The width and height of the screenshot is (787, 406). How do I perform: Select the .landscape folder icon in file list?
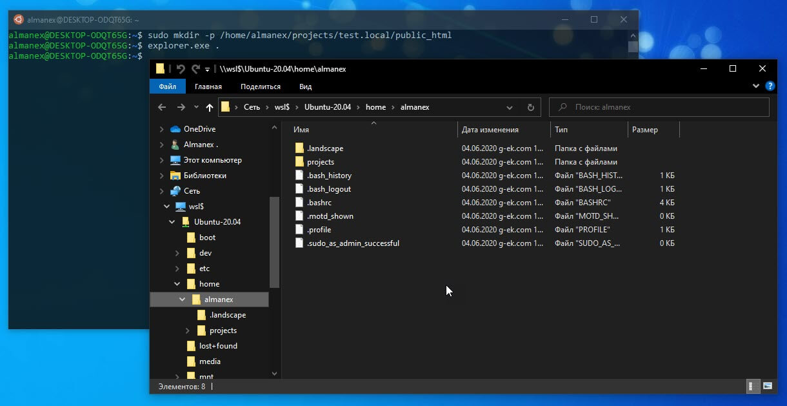(x=299, y=148)
